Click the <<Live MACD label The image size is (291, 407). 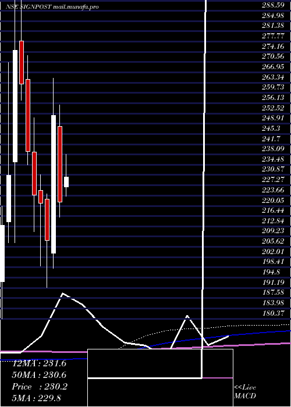[245, 392]
